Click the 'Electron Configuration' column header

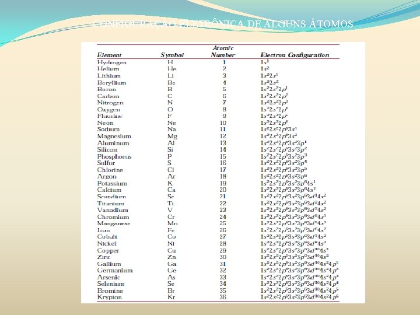click(x=295, y=55)
